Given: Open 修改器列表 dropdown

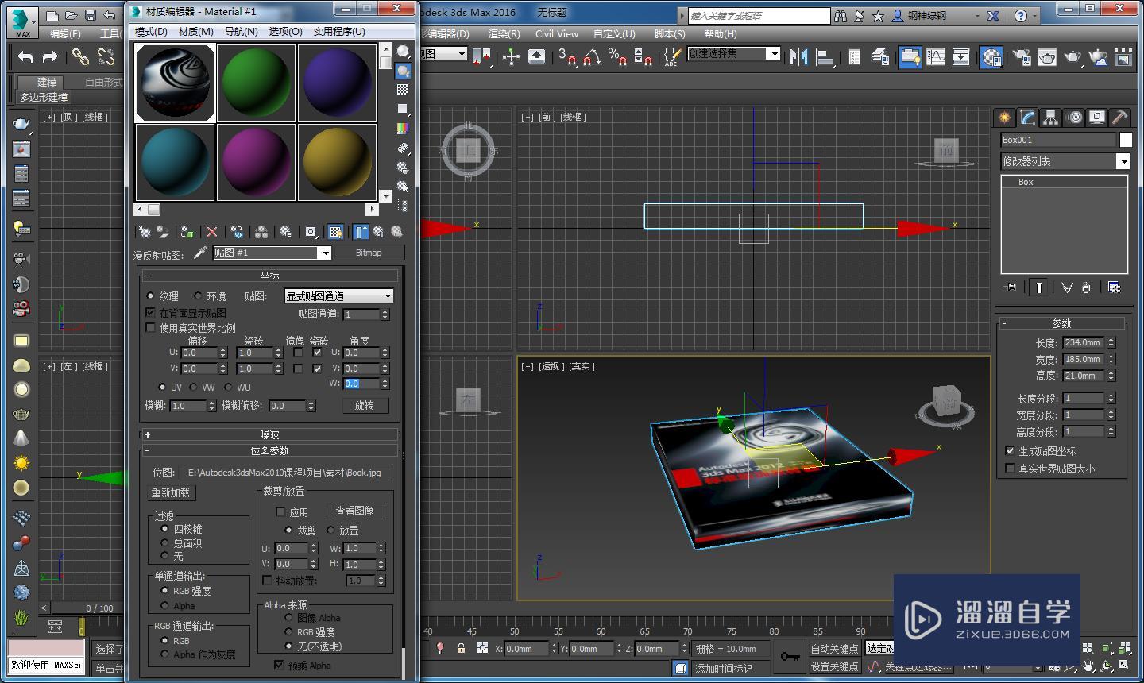Looking at the screenshot, I should (x=1065, y=161).
